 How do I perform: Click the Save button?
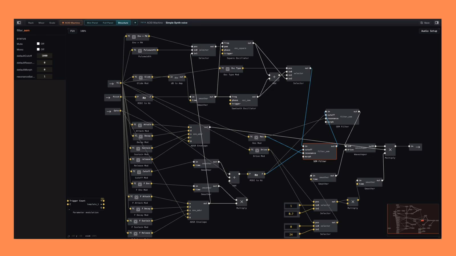click(x=425, y=23)
